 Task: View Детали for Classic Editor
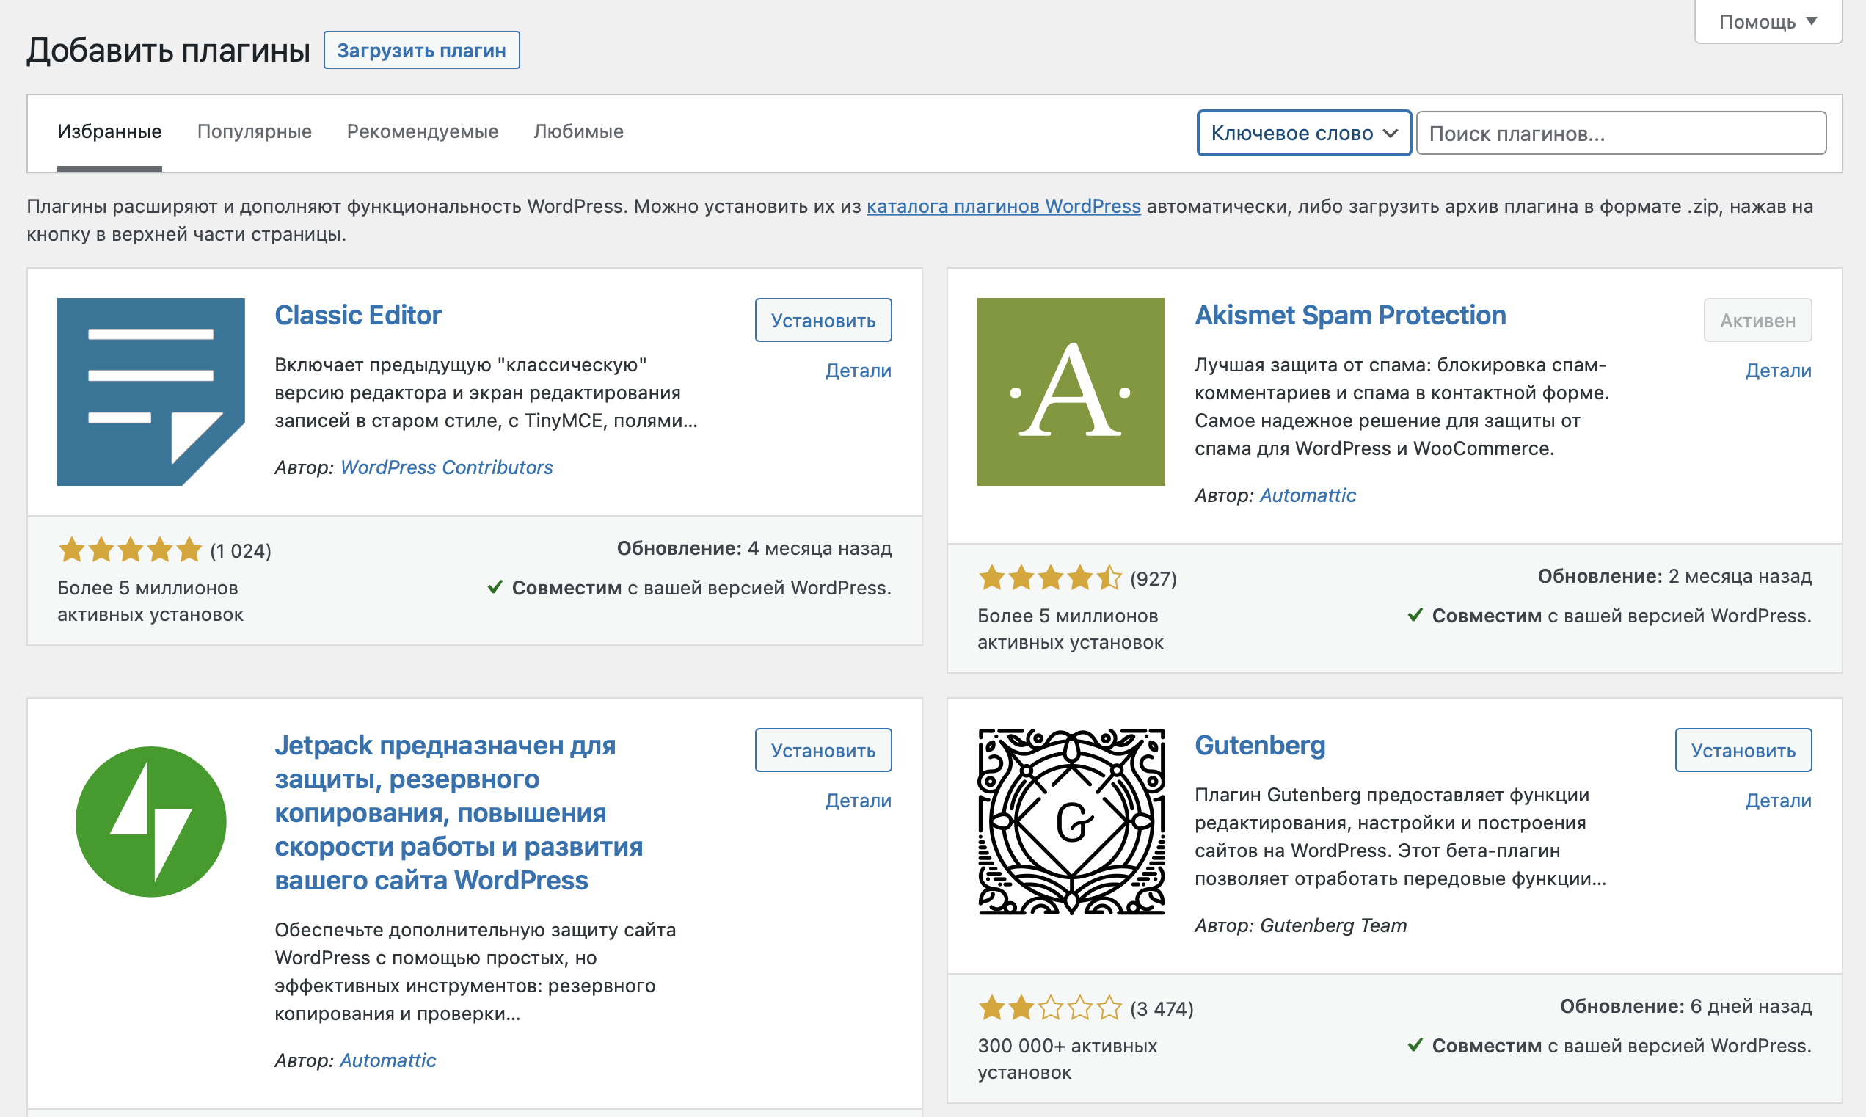[x=859, y=371]
